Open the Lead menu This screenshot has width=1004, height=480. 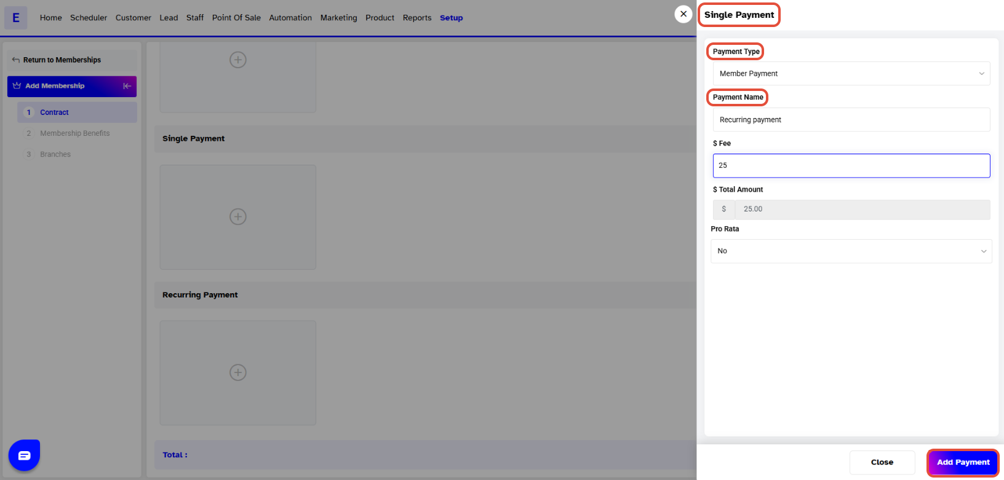tap(169, 18)
